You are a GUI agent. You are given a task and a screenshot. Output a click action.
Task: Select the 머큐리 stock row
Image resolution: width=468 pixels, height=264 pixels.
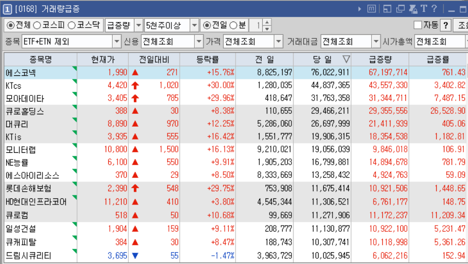pyautogui.click(x=235, y=124)
